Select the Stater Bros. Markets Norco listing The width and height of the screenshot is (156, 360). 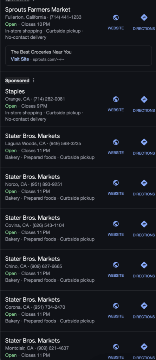pyautogui.click(x=32, y=177)
